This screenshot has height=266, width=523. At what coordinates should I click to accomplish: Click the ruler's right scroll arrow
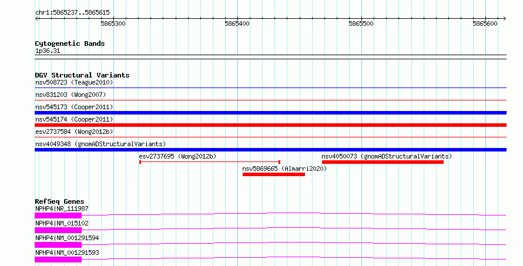tap(504, 19)
